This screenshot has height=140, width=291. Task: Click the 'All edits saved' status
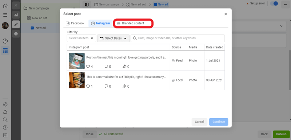tap(111, 134)
